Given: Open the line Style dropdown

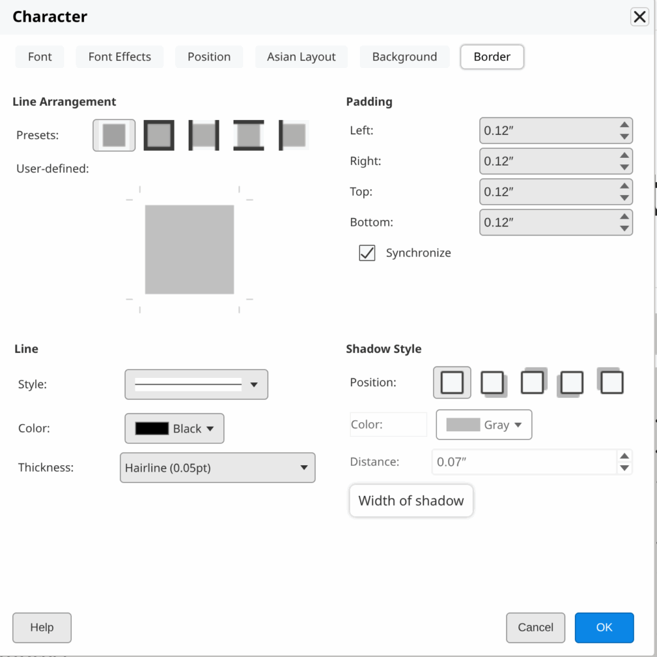Looking at the screenshot, I should click(196, 384).
